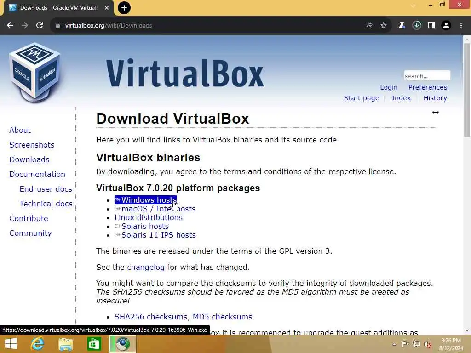Open Chrome three-dot menu
The height and width of the screenshot is (353, 471).
coord(461,26)
